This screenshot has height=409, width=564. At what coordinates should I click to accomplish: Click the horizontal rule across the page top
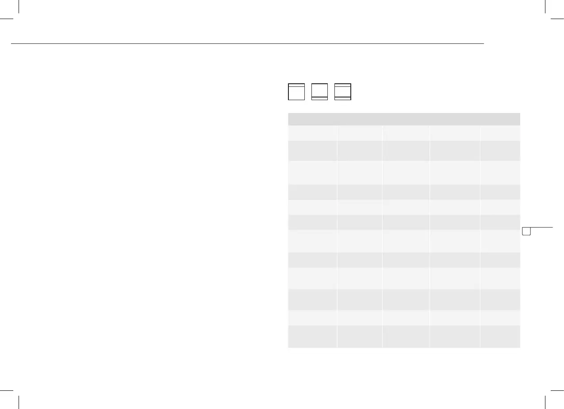click(248, 44)
